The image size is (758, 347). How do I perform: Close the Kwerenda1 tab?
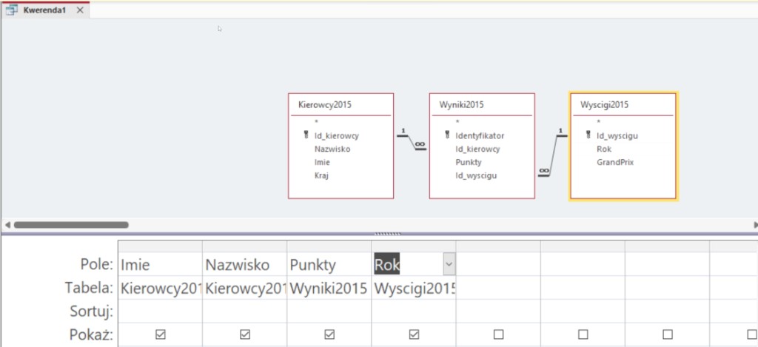80,10
